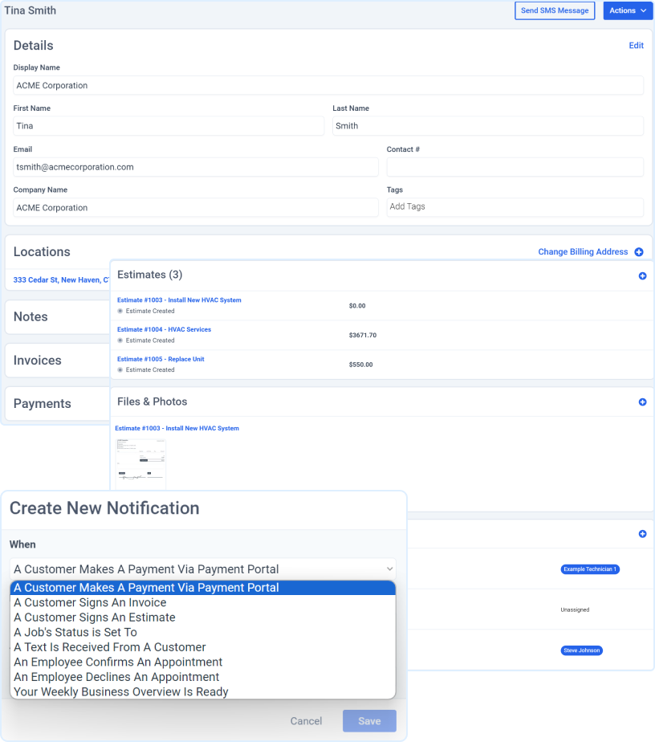Screen dimensions: 655x742
Task: Open the Actions dropdown menu
Action: tap(627, 10)
